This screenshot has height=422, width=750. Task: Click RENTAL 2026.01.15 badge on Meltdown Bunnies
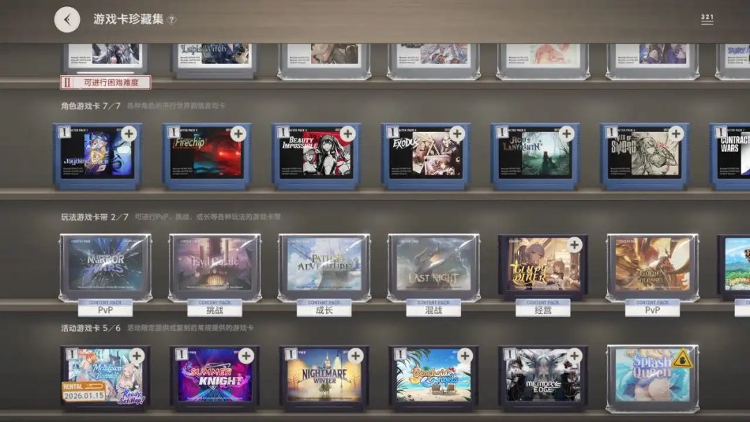[x=84, y=391]
